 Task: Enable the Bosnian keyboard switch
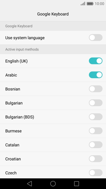pyautogui.click(x=96, y=89)
